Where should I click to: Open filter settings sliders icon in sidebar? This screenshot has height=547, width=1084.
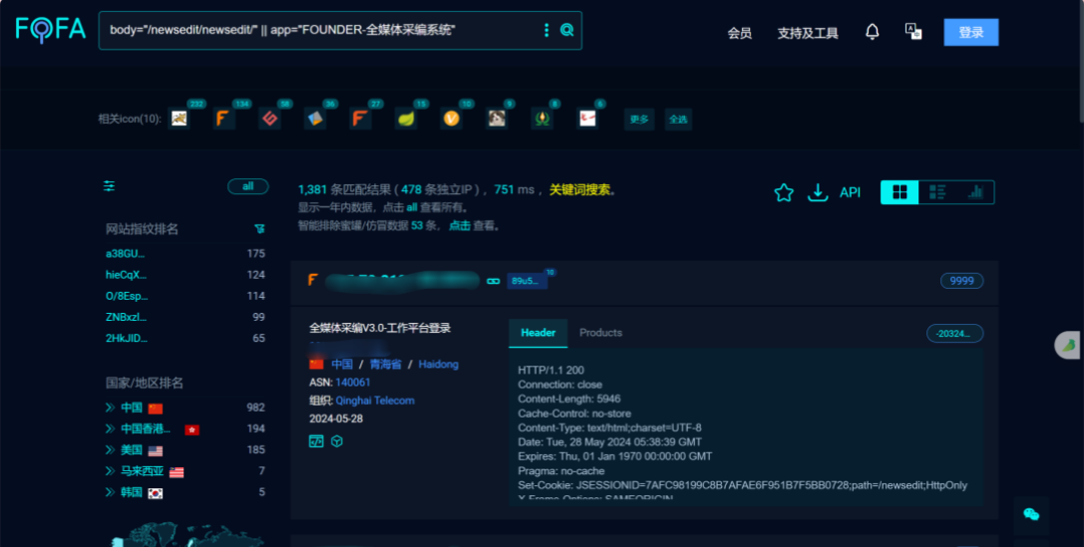(110, 185)
